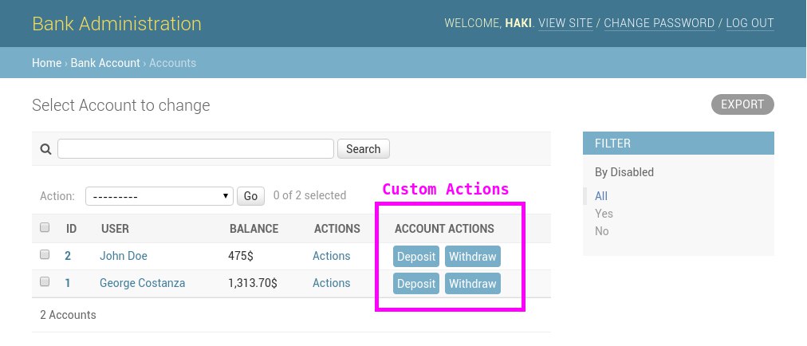Click the '0 of 2 selected' text
807x346 pixels.
click(310, 195)
